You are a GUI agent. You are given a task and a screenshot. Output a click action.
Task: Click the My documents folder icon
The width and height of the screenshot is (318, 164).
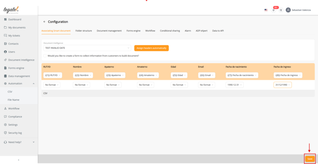coord(6,28)
